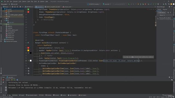This screenshot has width=175, height=98.
Task: Open Flutter DevTools icon in Run panel
Action: click(17, 80)
